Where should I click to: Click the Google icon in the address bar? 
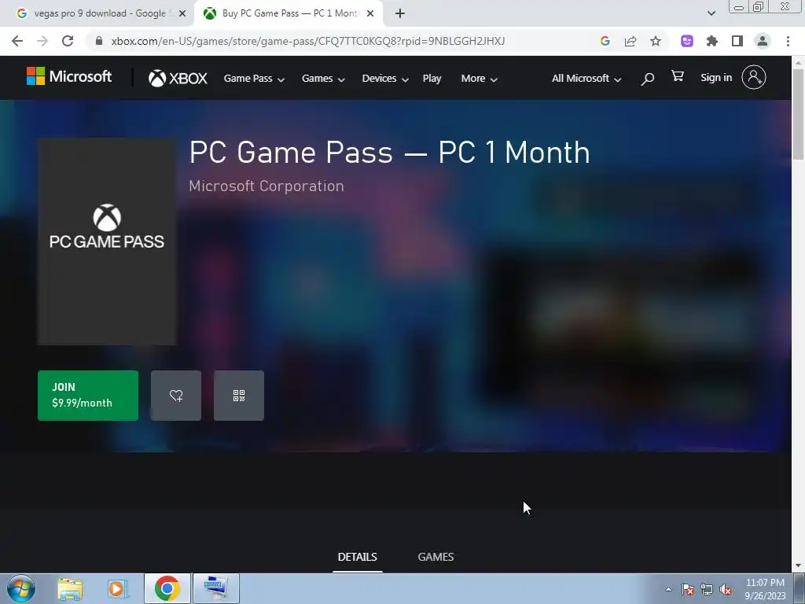coord(605,41)
